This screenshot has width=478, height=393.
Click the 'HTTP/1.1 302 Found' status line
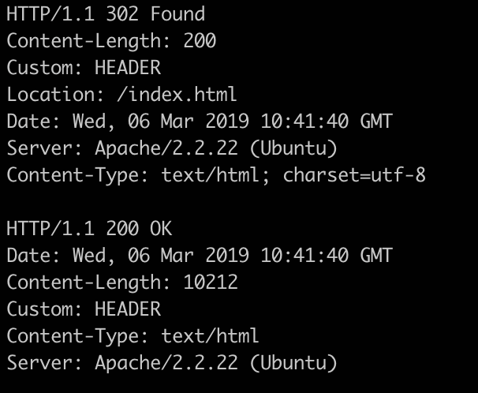tap(106, 14)
